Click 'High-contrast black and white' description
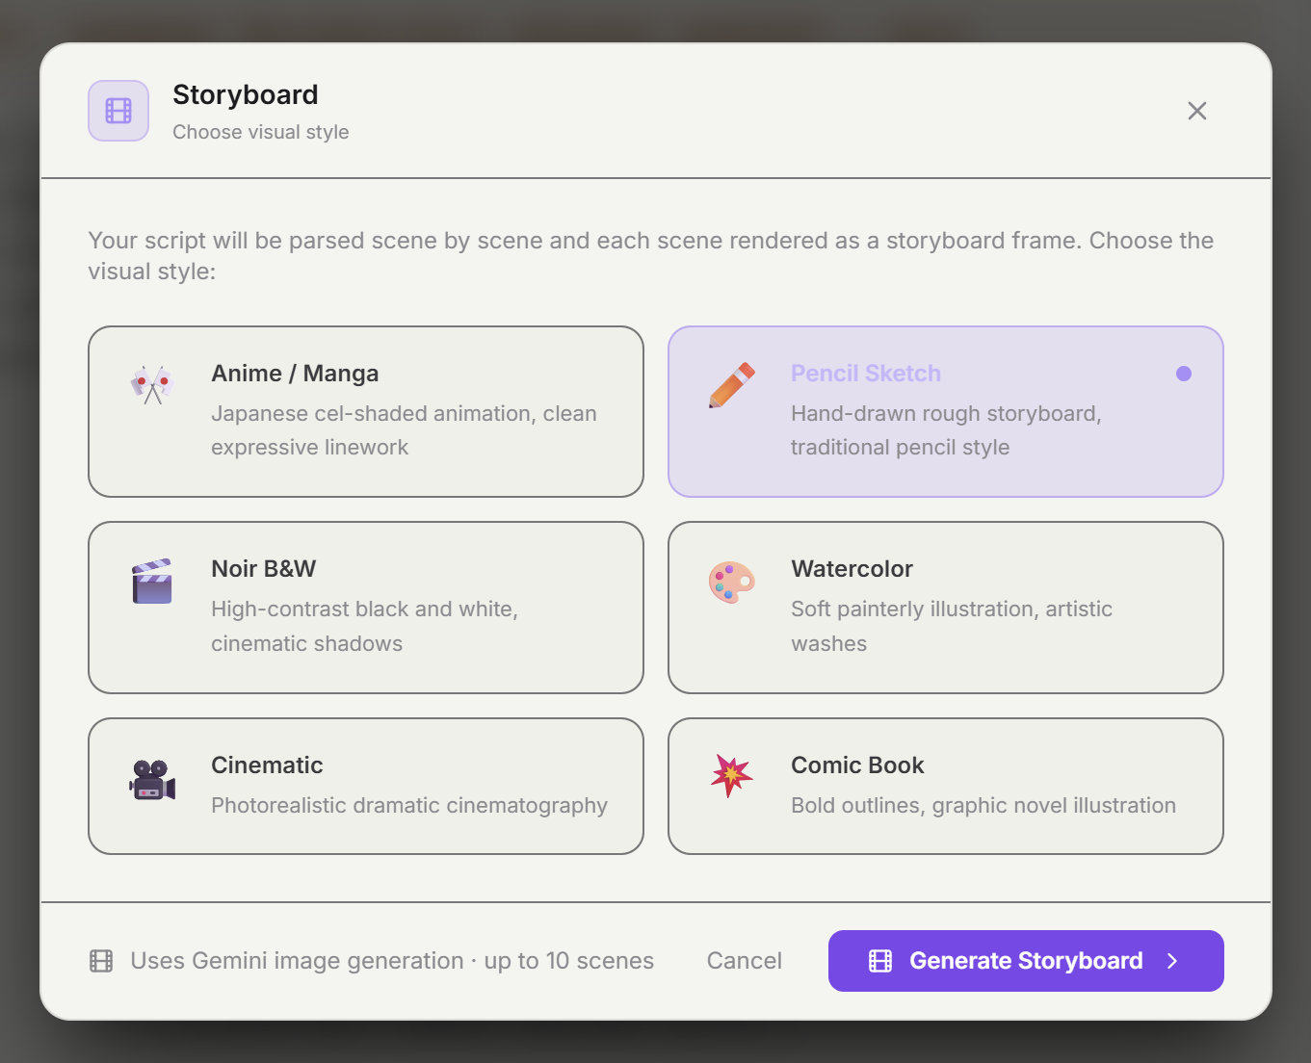 pyautogui.click(x=365, y=626)
